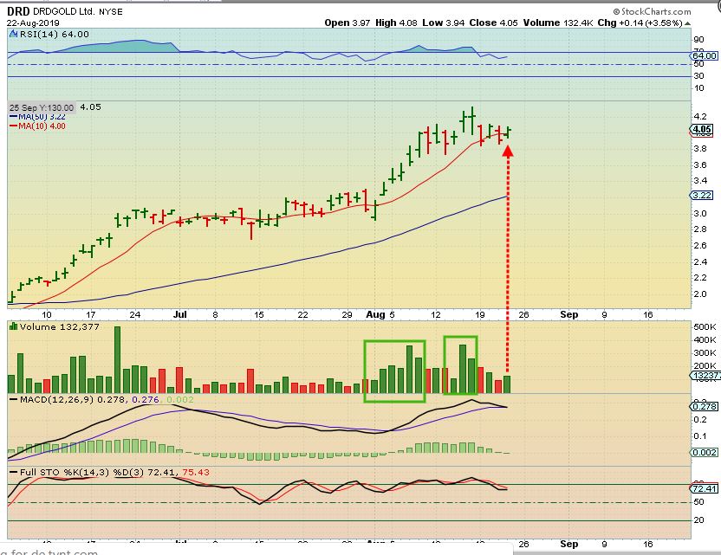Click the Volume 132.4K value in the header
The width and height of the screenshot is (721, 555).
coord(558,23)
